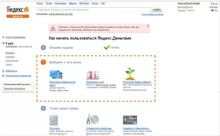Click the Снимать в банкоматах link
Viewport: 220px width, 136px height.
pyautogui.click(x=136, y=128)
